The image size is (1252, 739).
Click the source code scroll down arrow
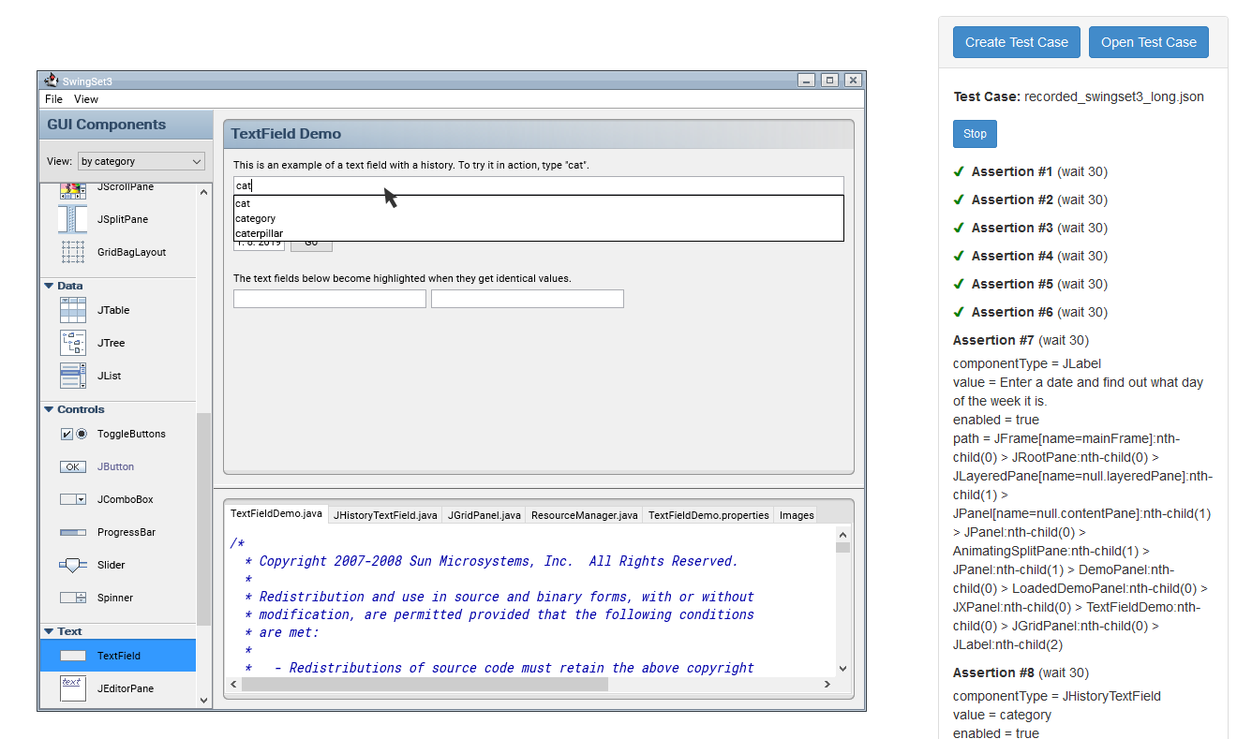(842, 668)
